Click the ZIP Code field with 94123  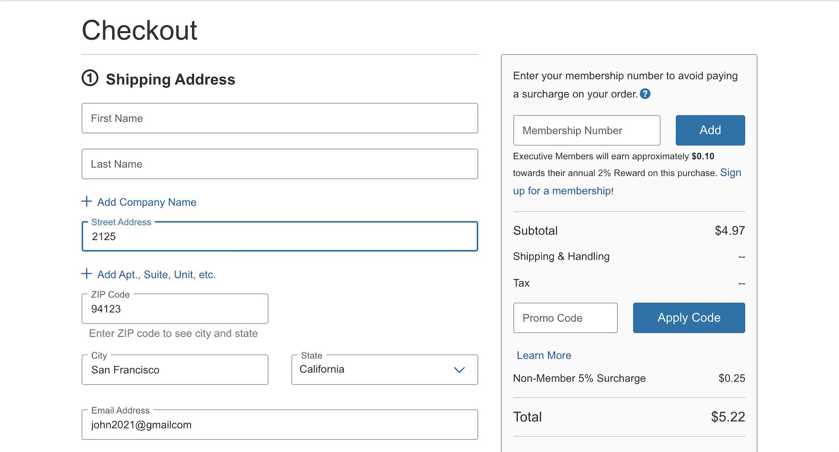[x=174, y=309]
